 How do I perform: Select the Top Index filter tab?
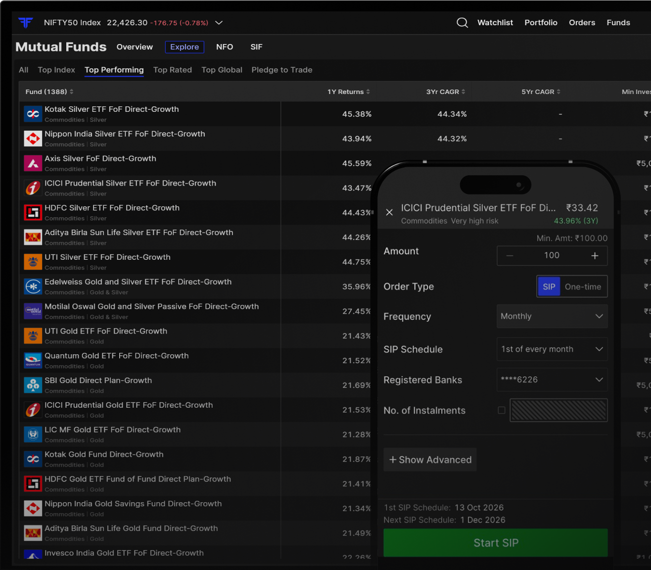(x=56, y=70)
